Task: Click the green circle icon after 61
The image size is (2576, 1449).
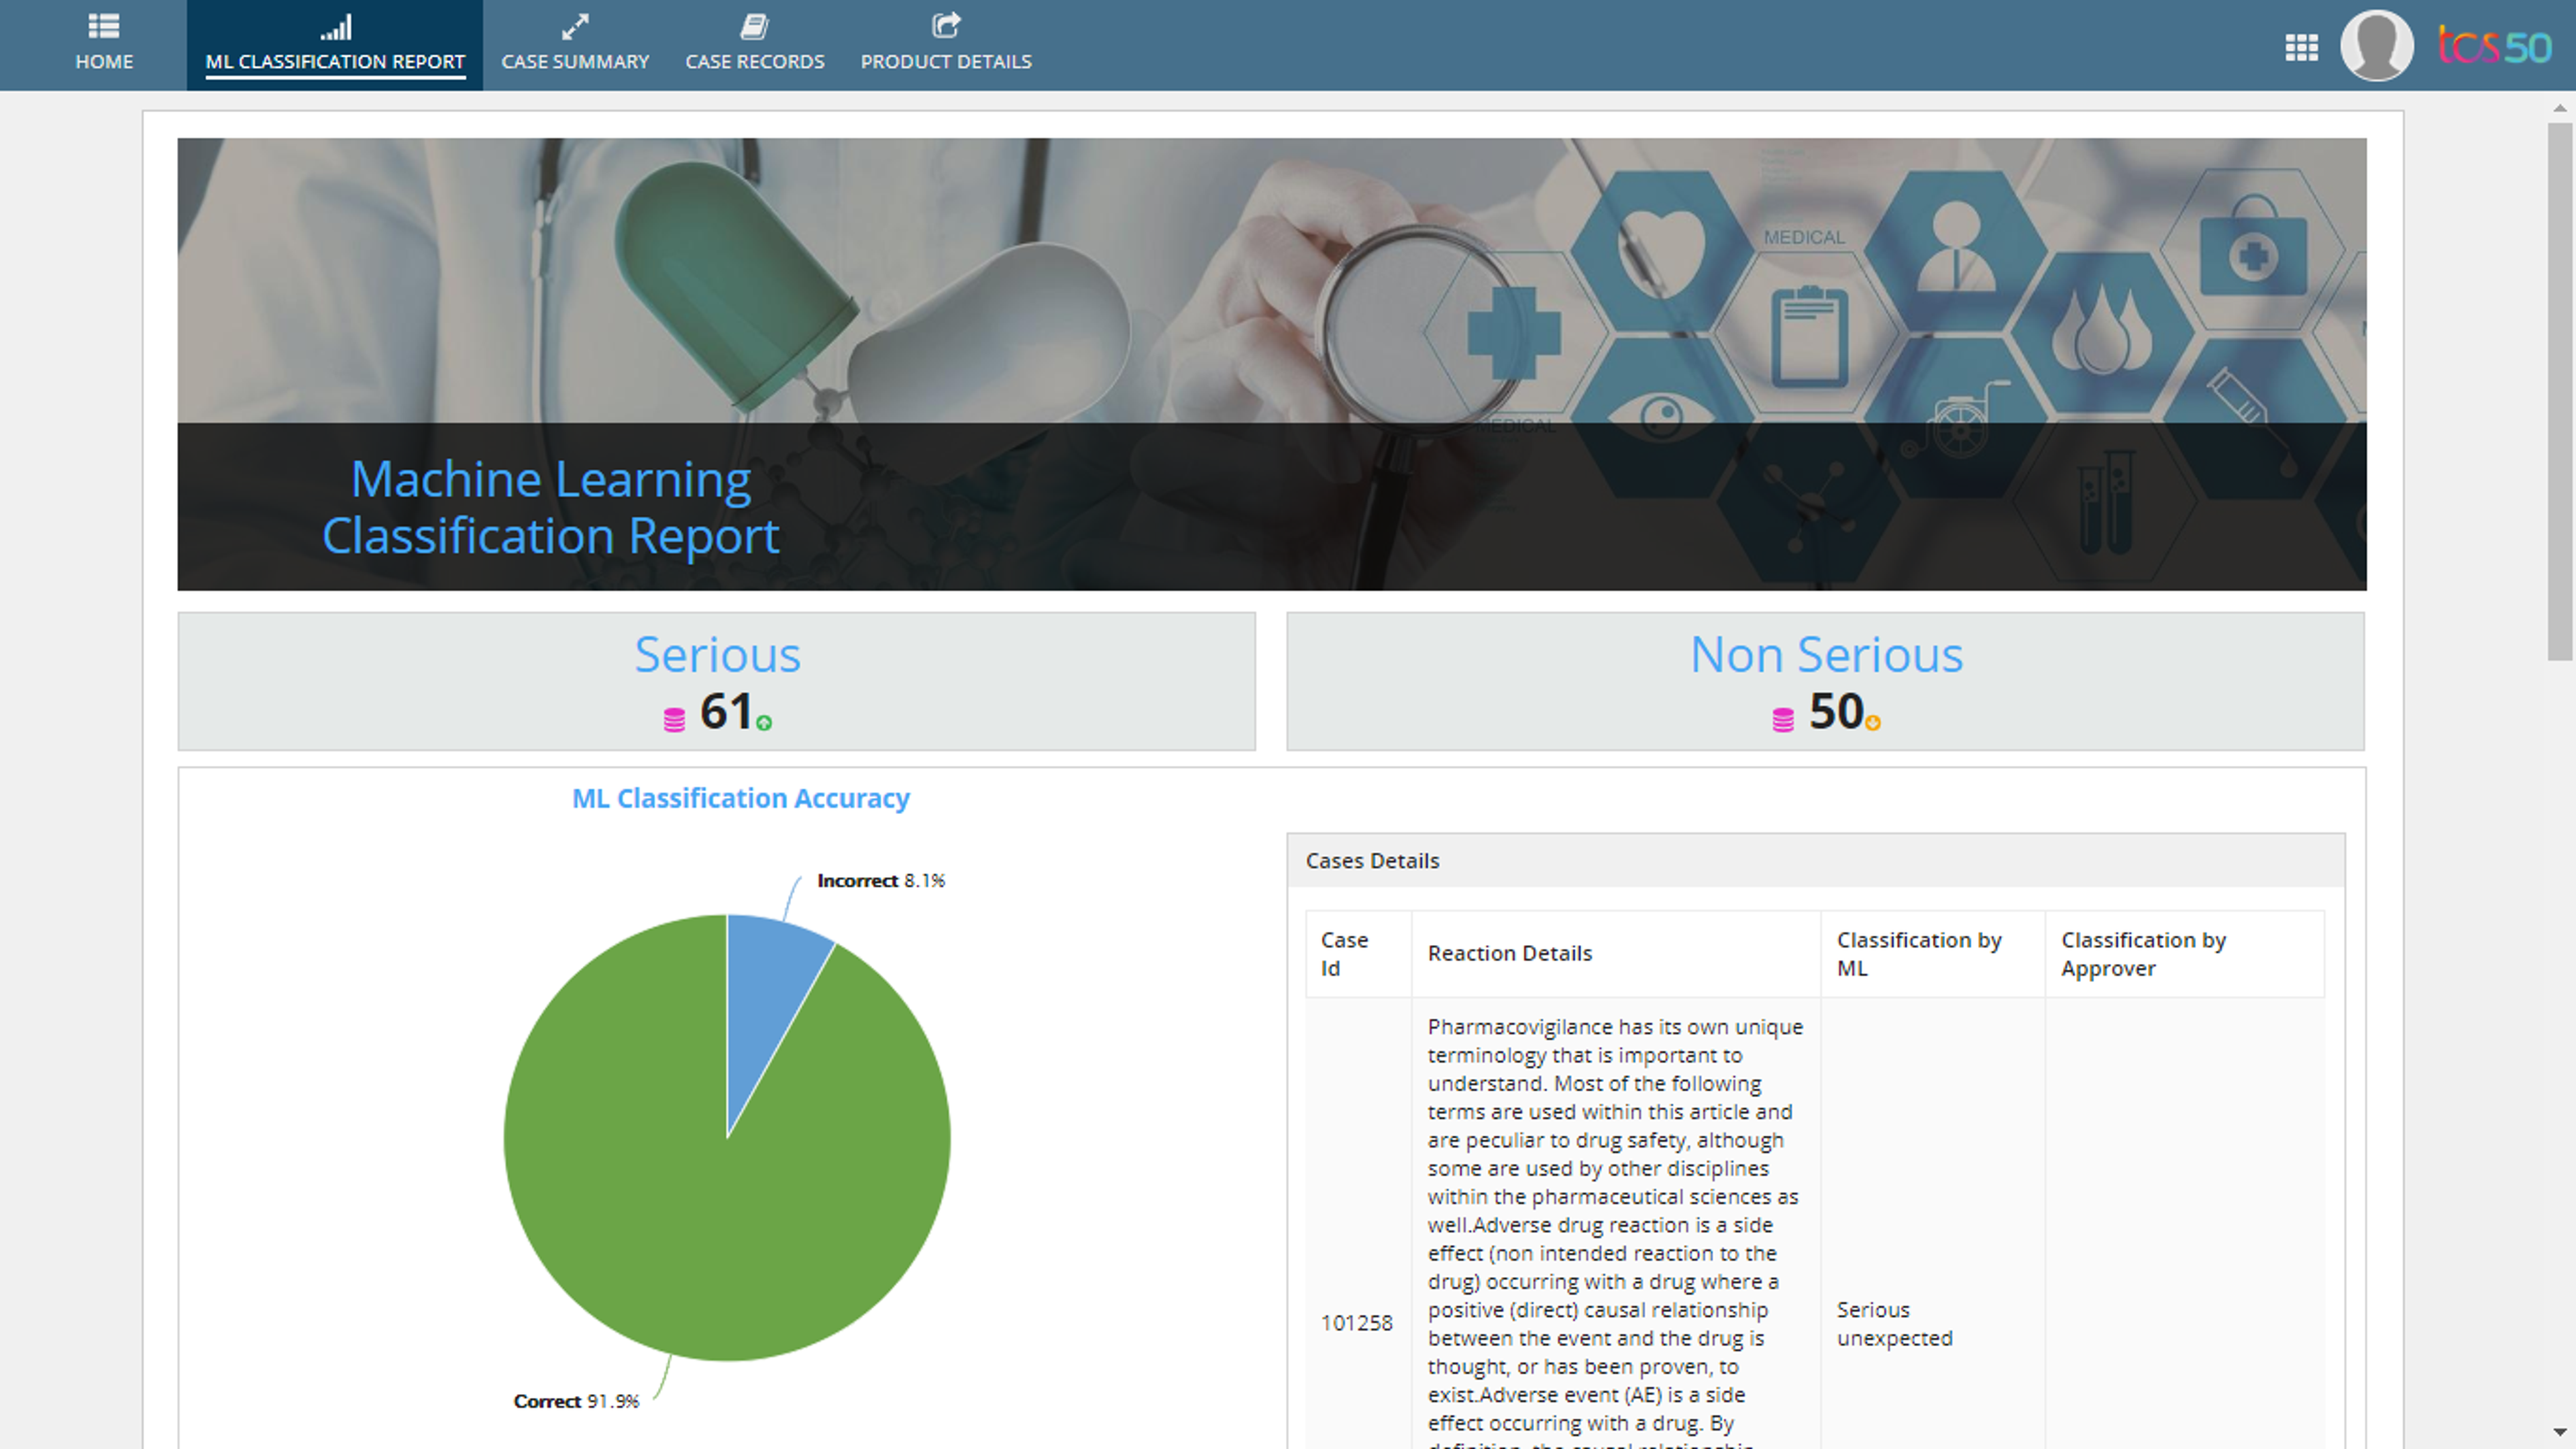Action: coord(764,723)
